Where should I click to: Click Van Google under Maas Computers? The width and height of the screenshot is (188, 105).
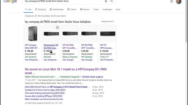coord(68,60)
